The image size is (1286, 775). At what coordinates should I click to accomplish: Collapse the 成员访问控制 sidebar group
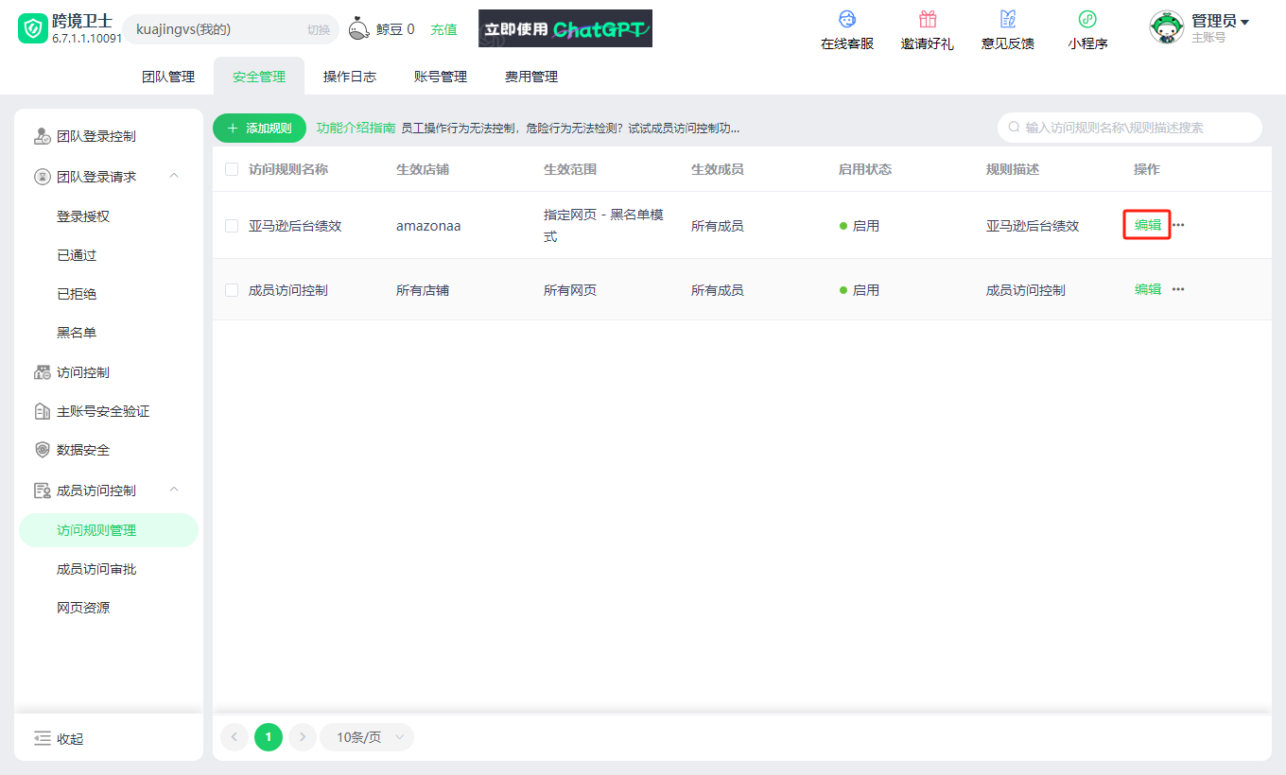pos(174,490)
